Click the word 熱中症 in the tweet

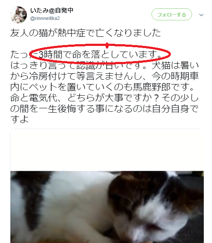coord(71,33)
